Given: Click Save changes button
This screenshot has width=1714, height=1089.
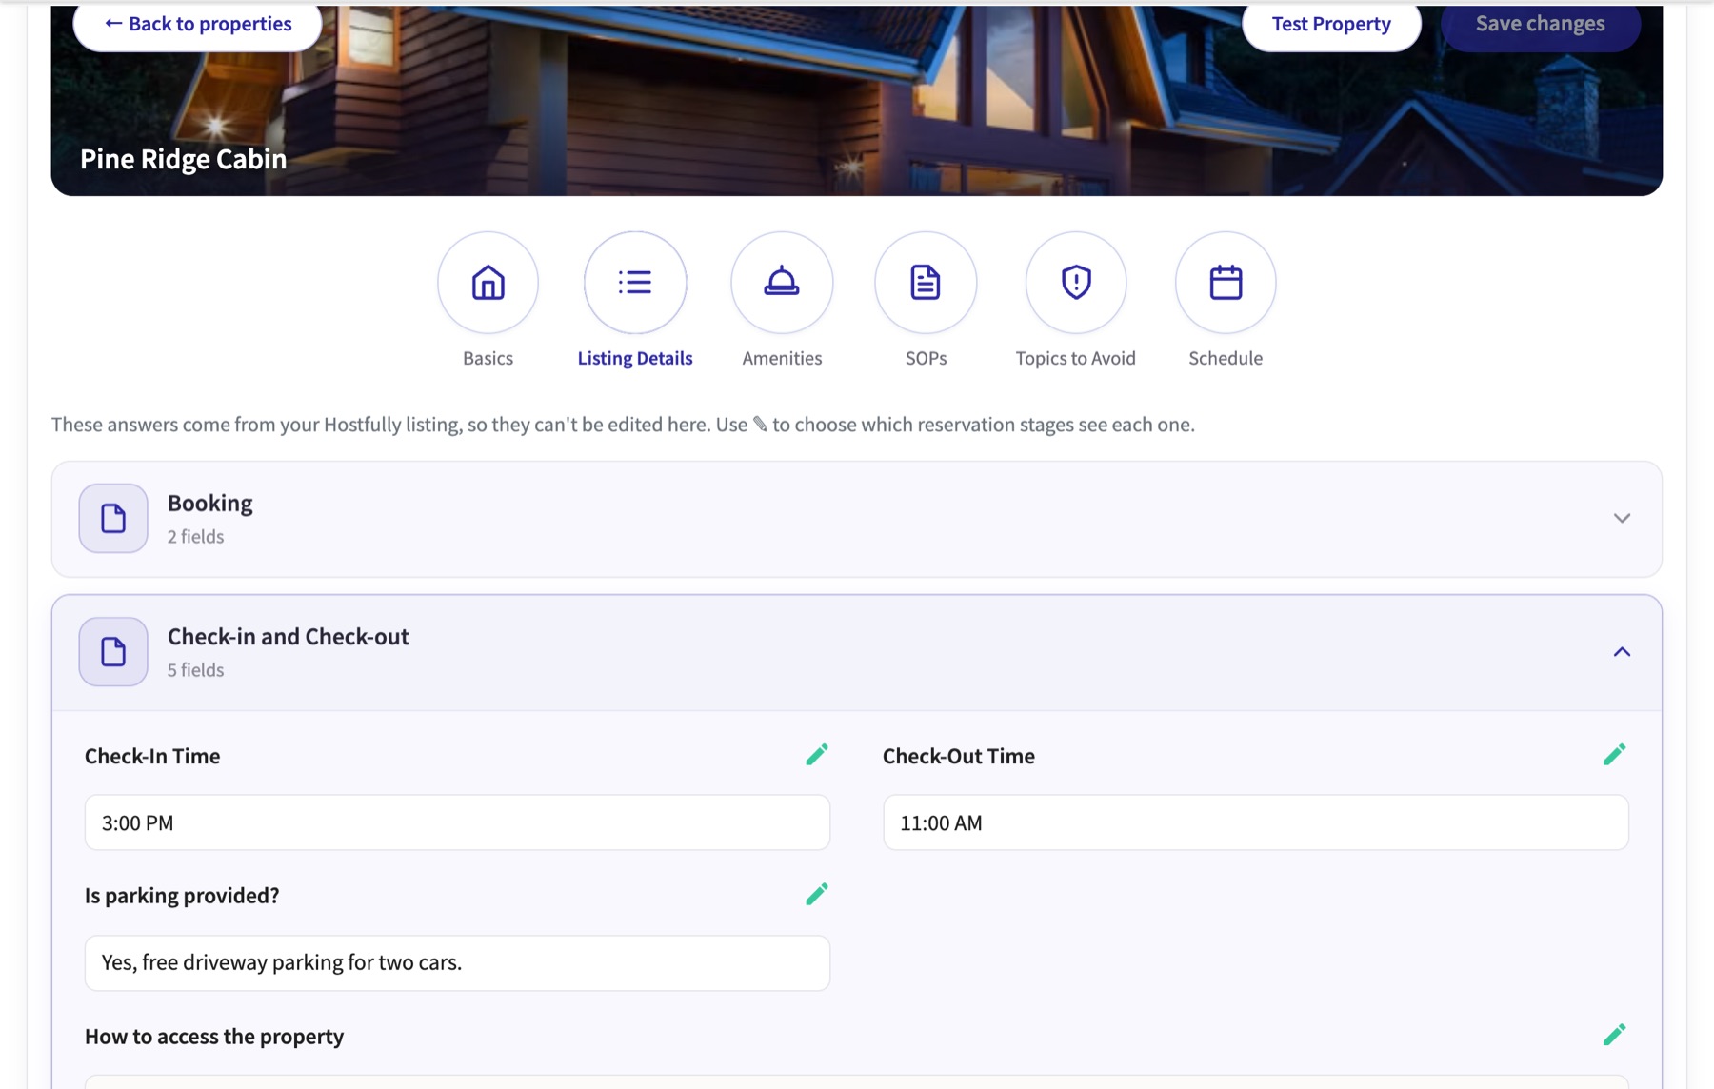Looking at the screenshot, I should tap(1541, 24).
